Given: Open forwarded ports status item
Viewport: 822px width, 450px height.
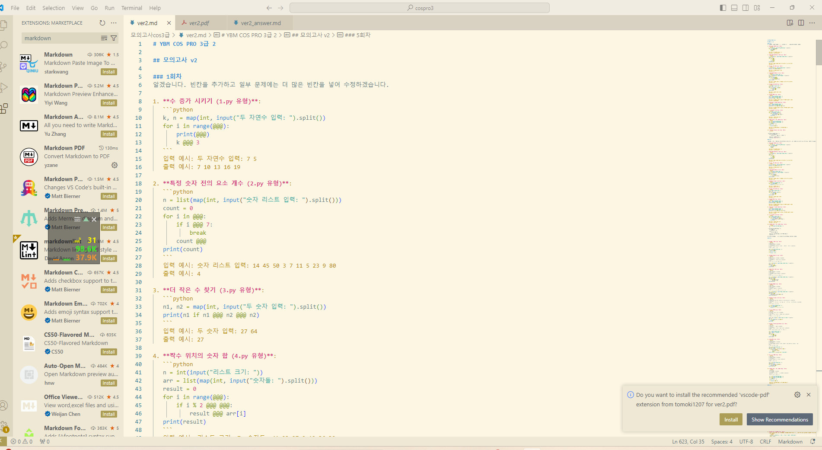Looking at the screenshot, I should click(45, 441).
